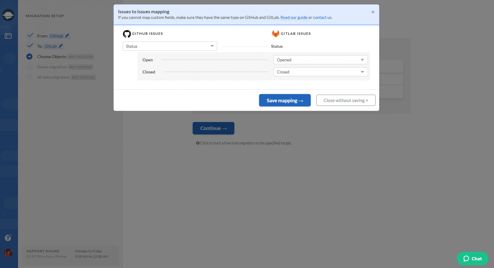
Task: Open the Status field dropdown for GitHub
Action: pyautogui.click(x=169, y=46)
